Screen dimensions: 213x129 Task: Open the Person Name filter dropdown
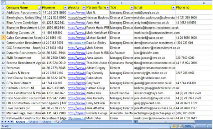point(107,8)
